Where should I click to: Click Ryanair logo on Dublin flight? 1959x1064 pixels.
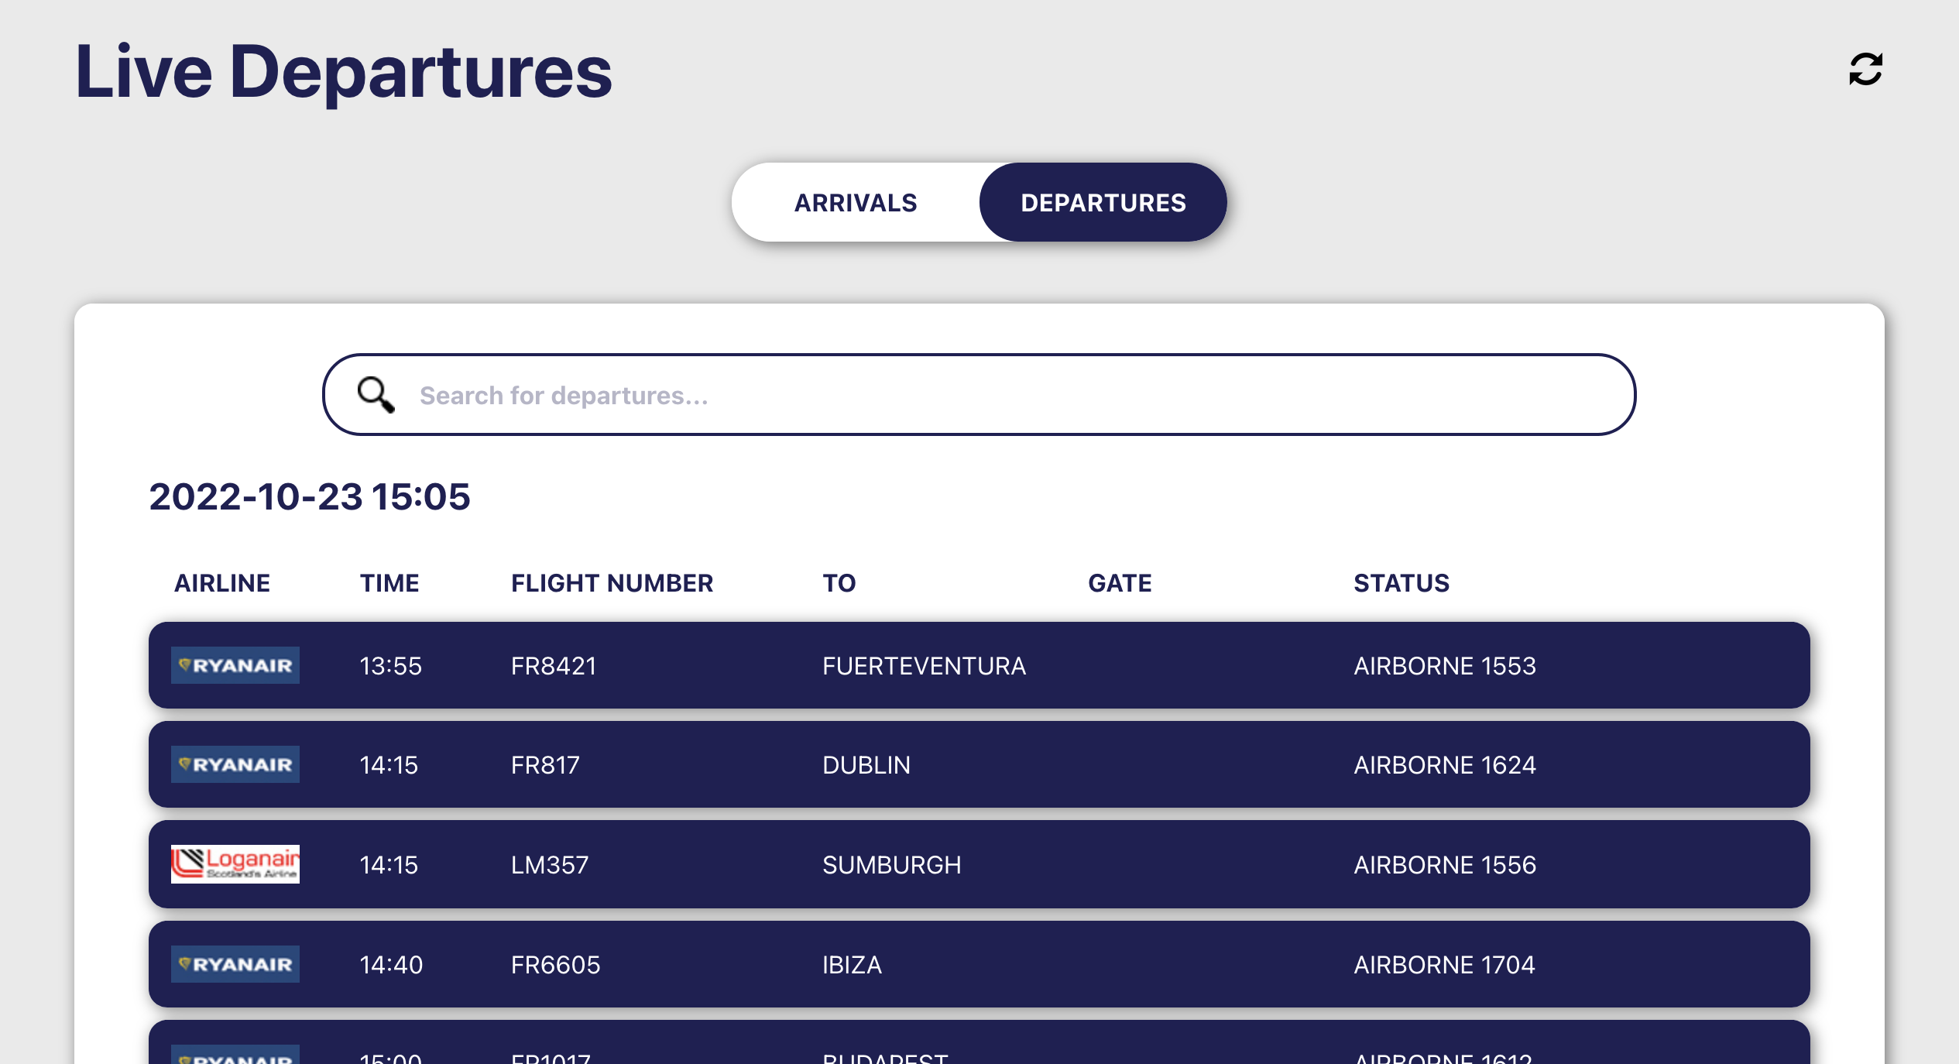coord(235,764)
